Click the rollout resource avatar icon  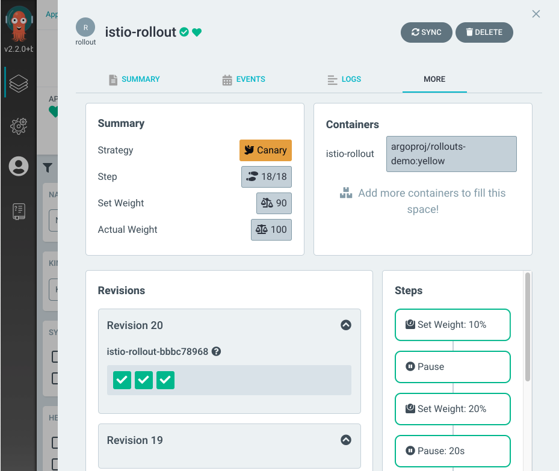(85, 28)
